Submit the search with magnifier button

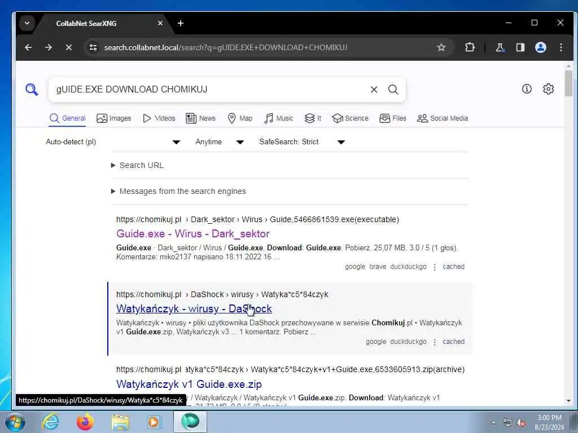tap(393, 90)
